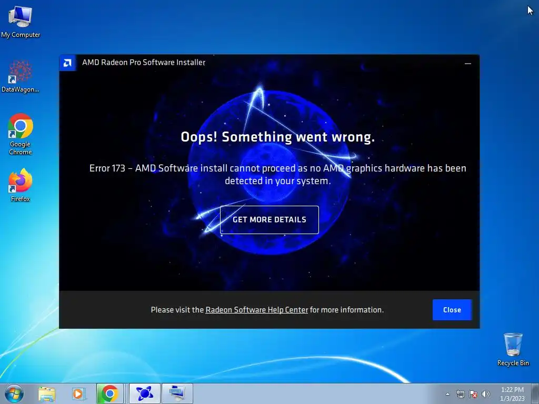Viewport: 539px width, 404px height.
Task: Switch to the AMD installer taskbar button
Action: [144, 393]
